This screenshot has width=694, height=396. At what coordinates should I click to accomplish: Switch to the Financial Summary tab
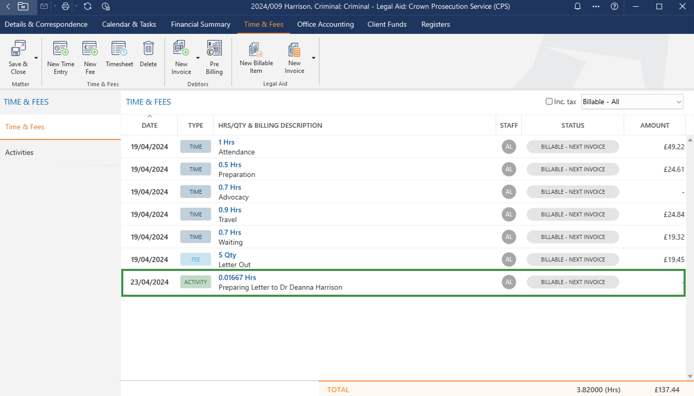coord(200,24)
